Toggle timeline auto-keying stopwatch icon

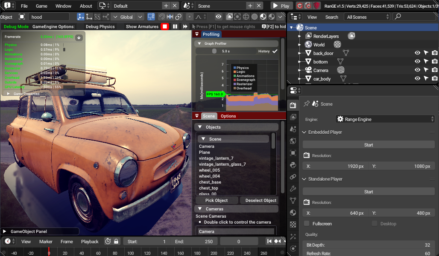pos(108,242)
